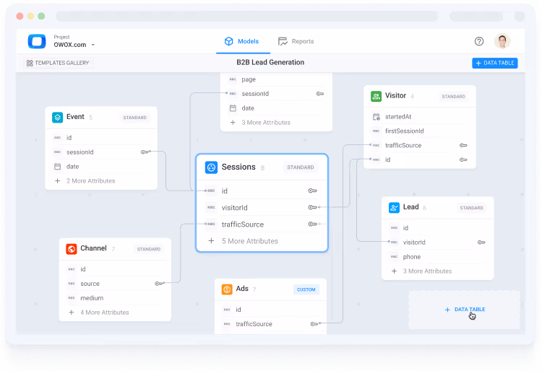This screenshot has width=542, height=371.
Task: Click the key icon on Ads trafficSource
Action: [x=314, y=324]
